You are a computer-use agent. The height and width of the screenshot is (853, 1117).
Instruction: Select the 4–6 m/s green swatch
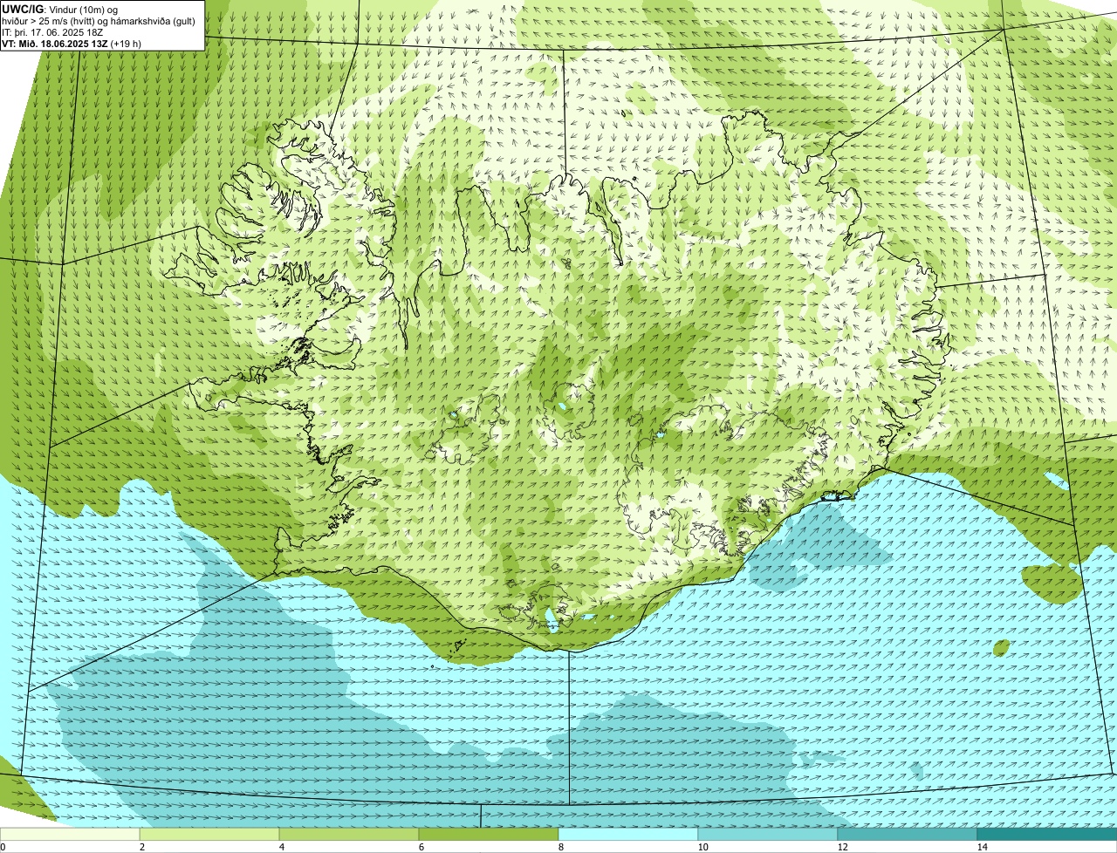click(x=349, y=834)
